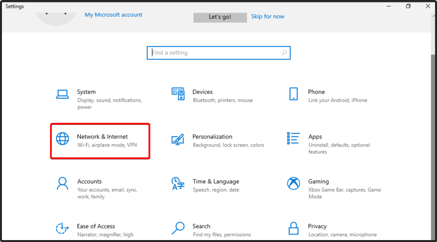Open the Ease of Access icon
This screenshot has width=437, height=242.
point(63,228)
